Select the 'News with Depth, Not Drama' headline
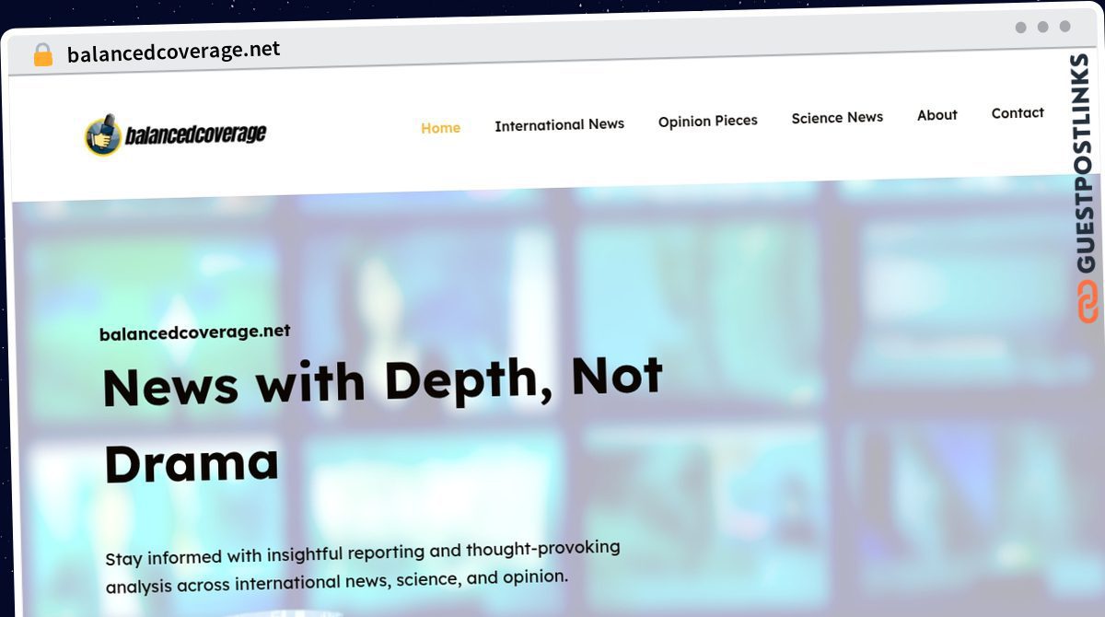Viewport: 1105px width, 617px height. coord(382,420)
